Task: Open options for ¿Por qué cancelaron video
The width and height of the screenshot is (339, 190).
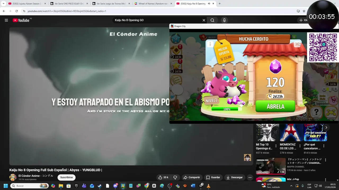Action: pos(324,146)
